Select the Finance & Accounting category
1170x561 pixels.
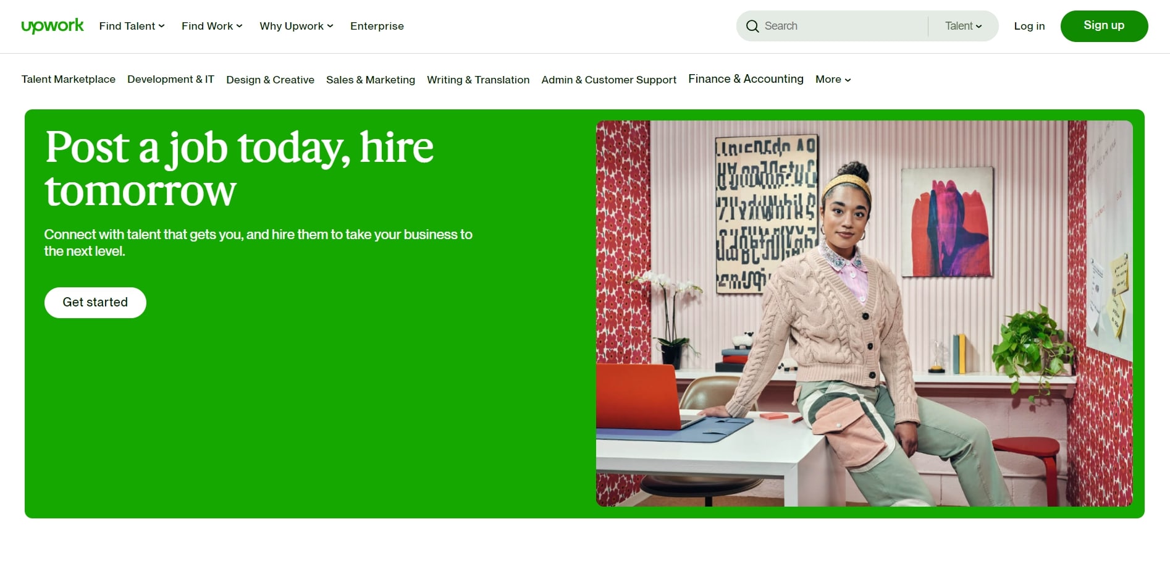(746, 78)
